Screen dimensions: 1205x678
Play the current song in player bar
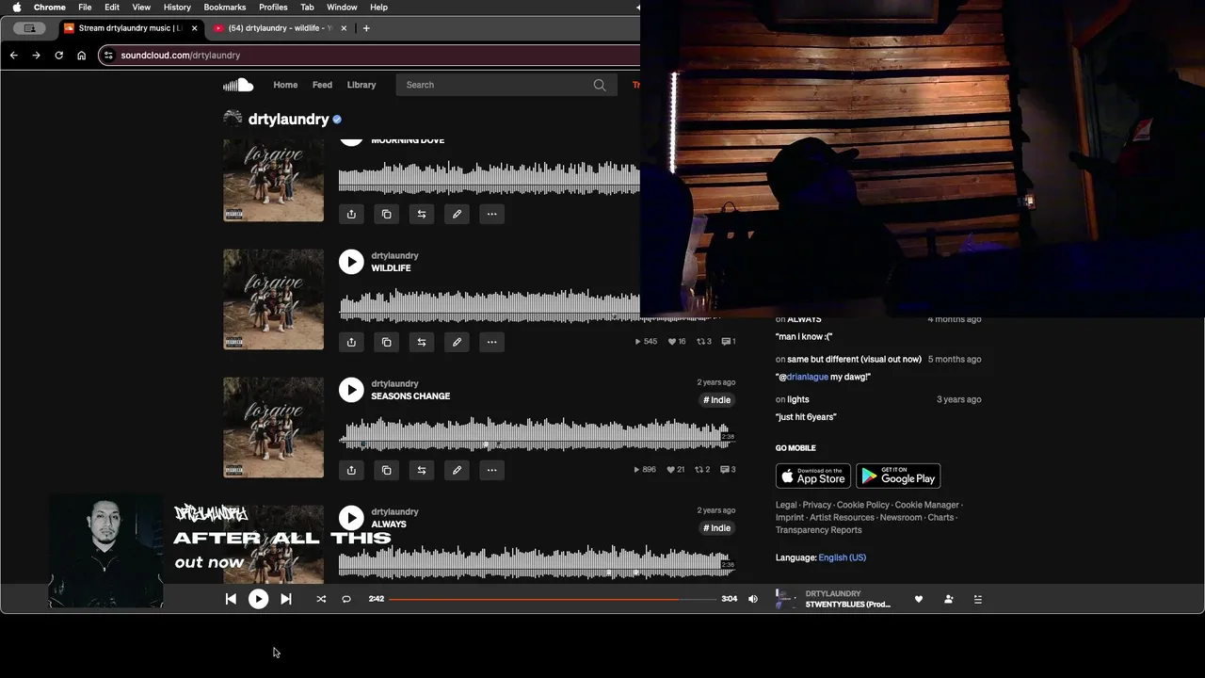[x=258, y=599]
